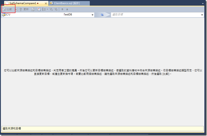The width and height of the screenshot is (207, 136).
Task: Click the generate script icon
Action: [x=33, y=9]
